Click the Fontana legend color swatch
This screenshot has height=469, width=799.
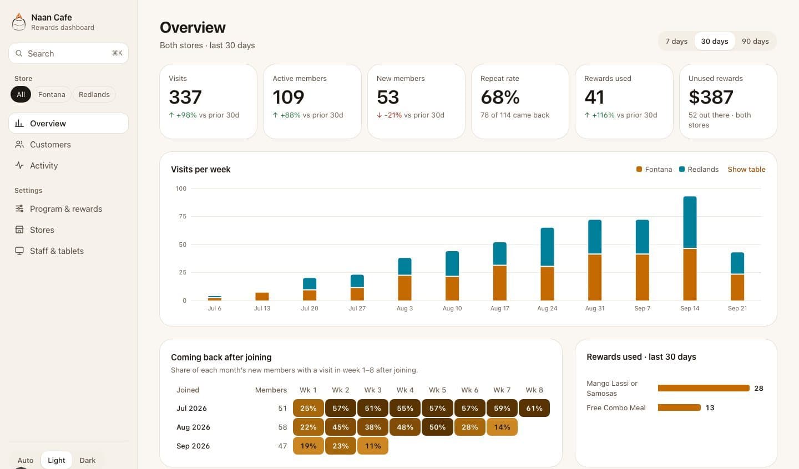click(639, 169)
